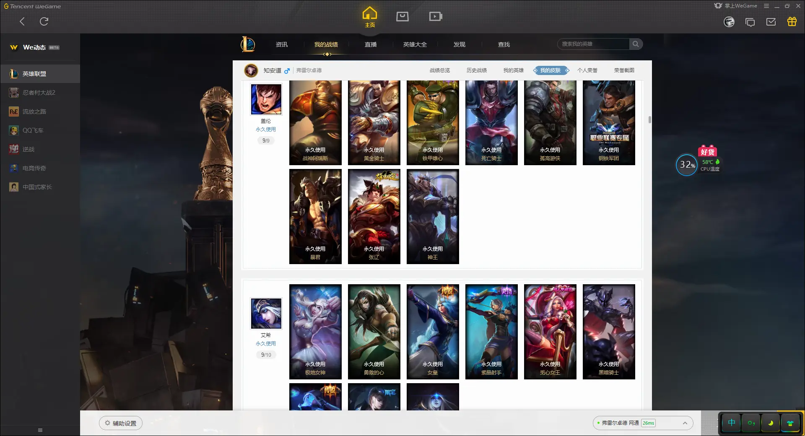
Task: Click the 32% CPU temperature widget
Action: coord(687,165)
